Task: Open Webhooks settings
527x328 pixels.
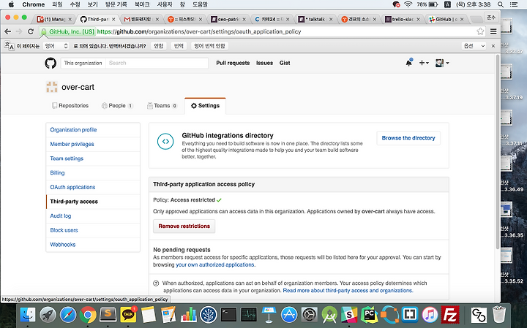Action: click(x=63, y=245)
